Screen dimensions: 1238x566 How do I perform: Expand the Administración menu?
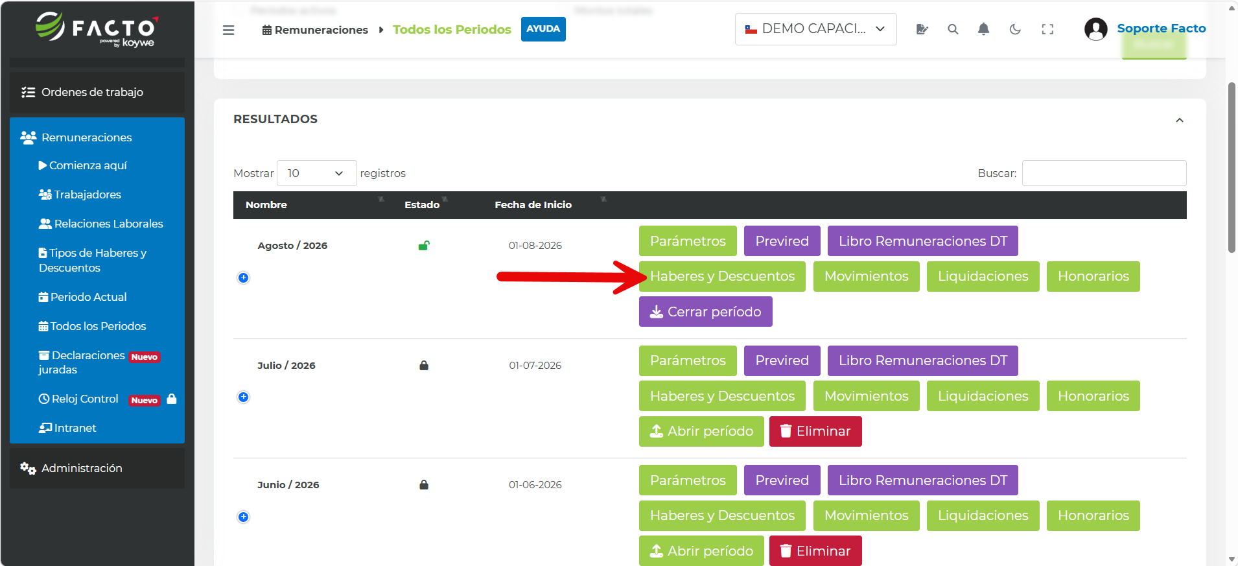[x=97, y=468]
